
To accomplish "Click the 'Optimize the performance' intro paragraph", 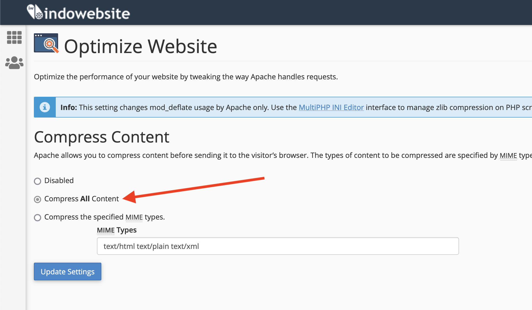I will tap(185, 77).
